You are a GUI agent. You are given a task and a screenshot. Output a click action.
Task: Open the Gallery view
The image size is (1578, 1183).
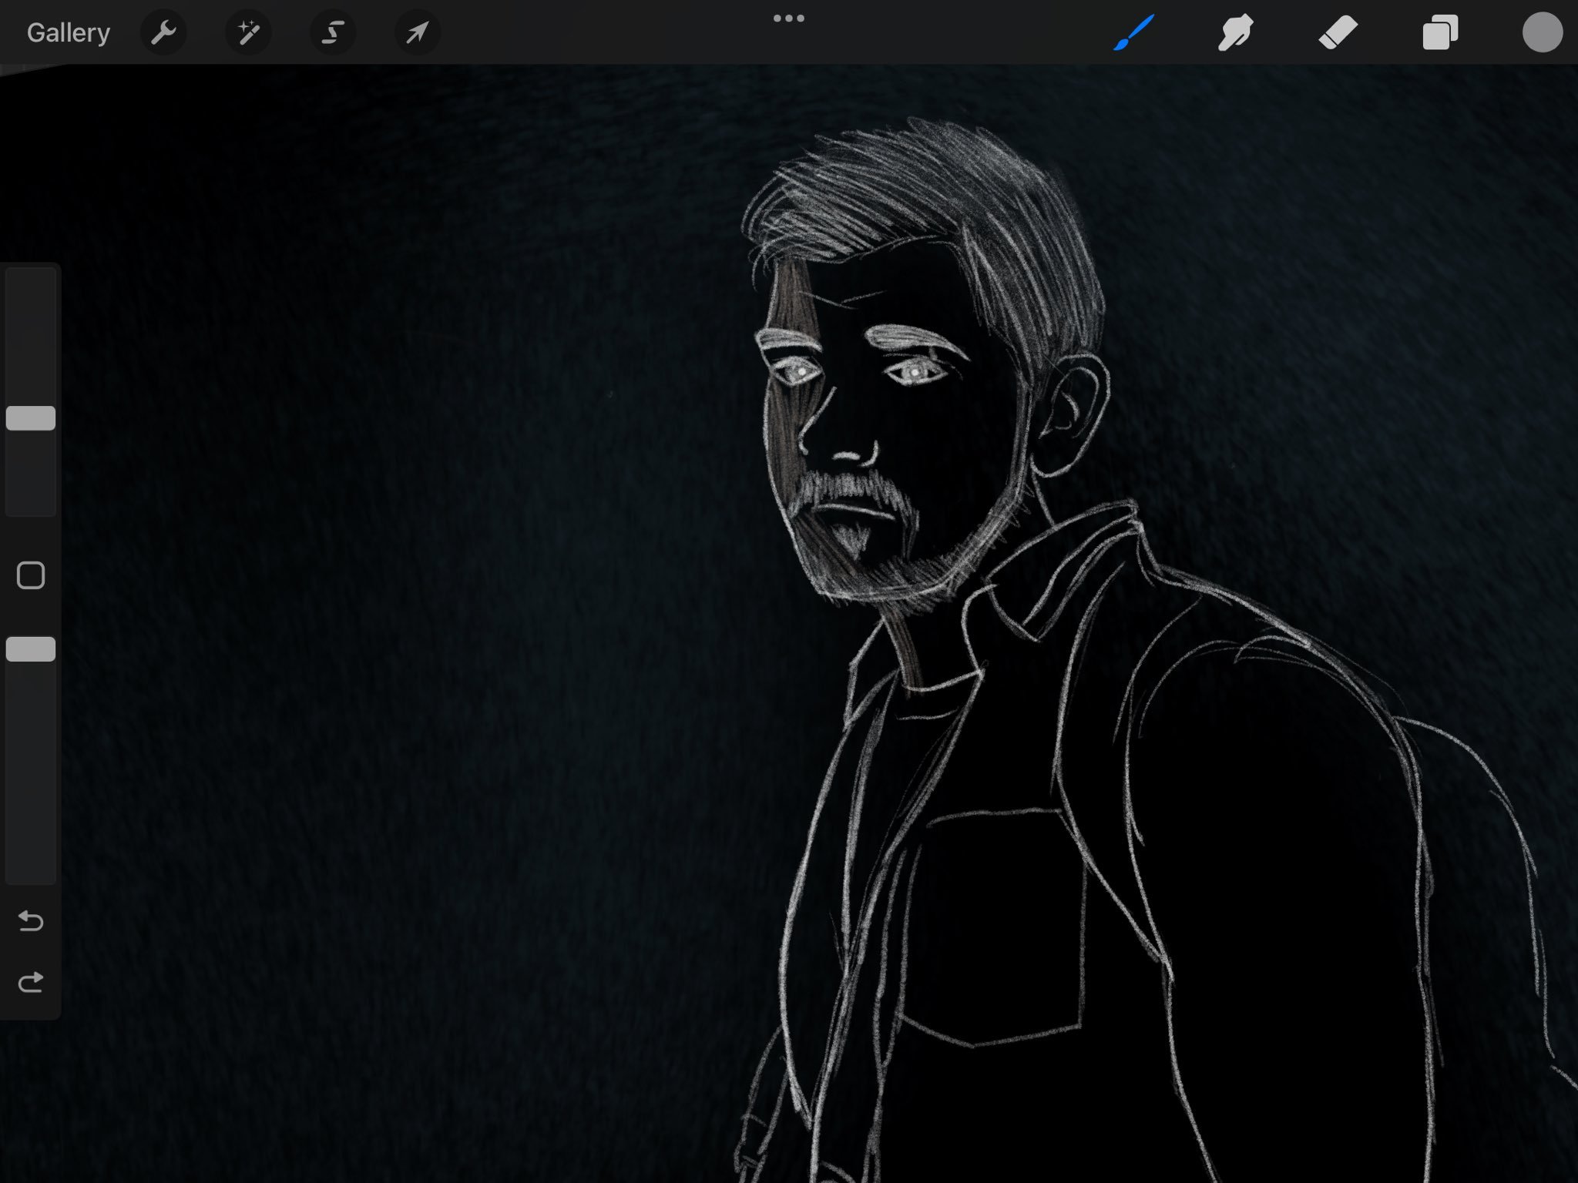click(x=68, y=33)
